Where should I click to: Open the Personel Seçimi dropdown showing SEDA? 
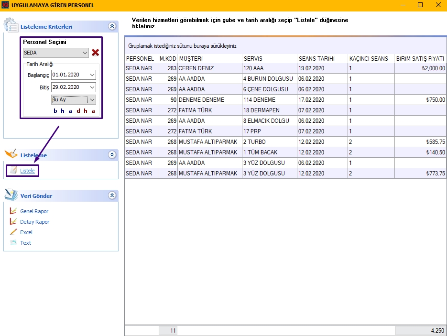(x=85, y=53)
